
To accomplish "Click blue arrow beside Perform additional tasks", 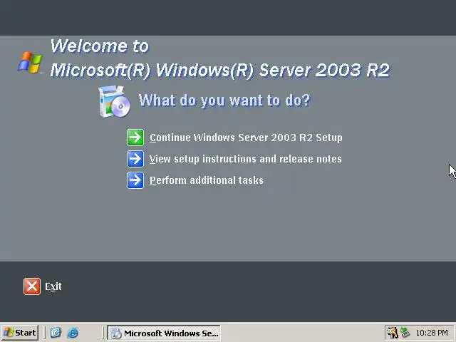I will coord(135,180).
